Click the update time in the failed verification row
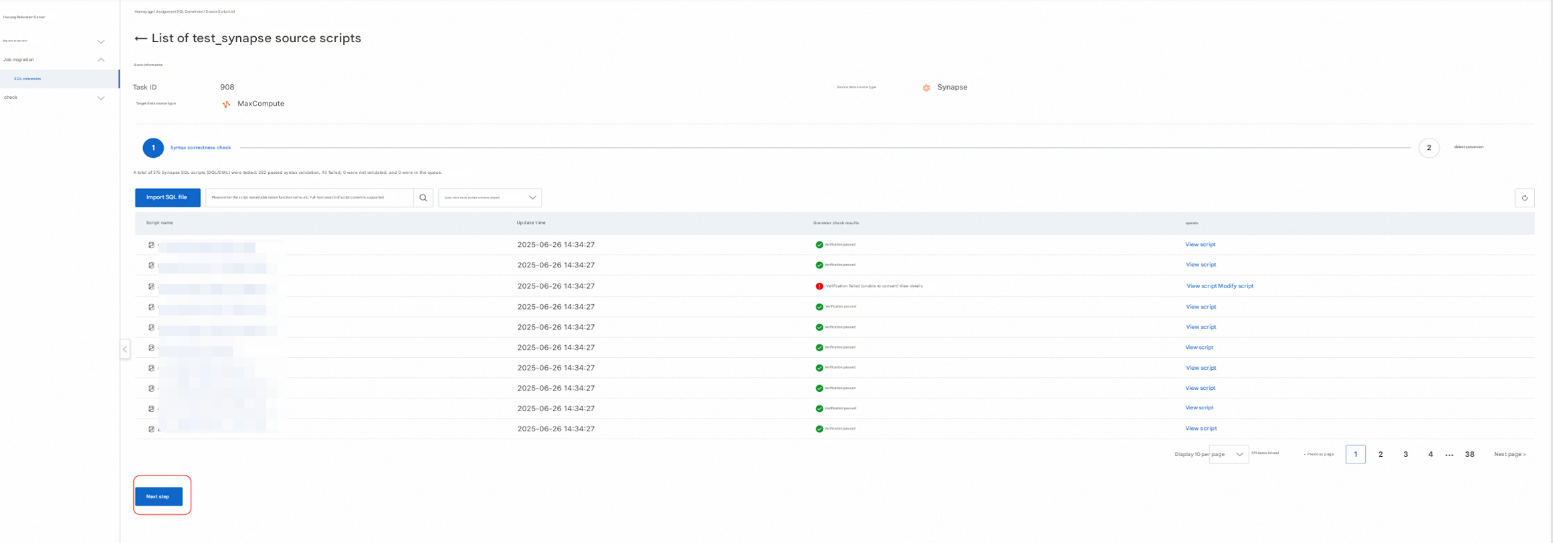The width and height of the screenshot is (1553, 543). pyautogui.click(x=556, y=286)
